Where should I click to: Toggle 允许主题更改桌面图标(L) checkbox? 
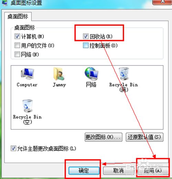(x=13, y=148)
